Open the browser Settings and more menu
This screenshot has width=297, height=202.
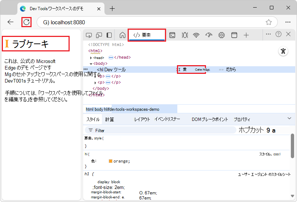pyautogui.click(x=288, y=22)
